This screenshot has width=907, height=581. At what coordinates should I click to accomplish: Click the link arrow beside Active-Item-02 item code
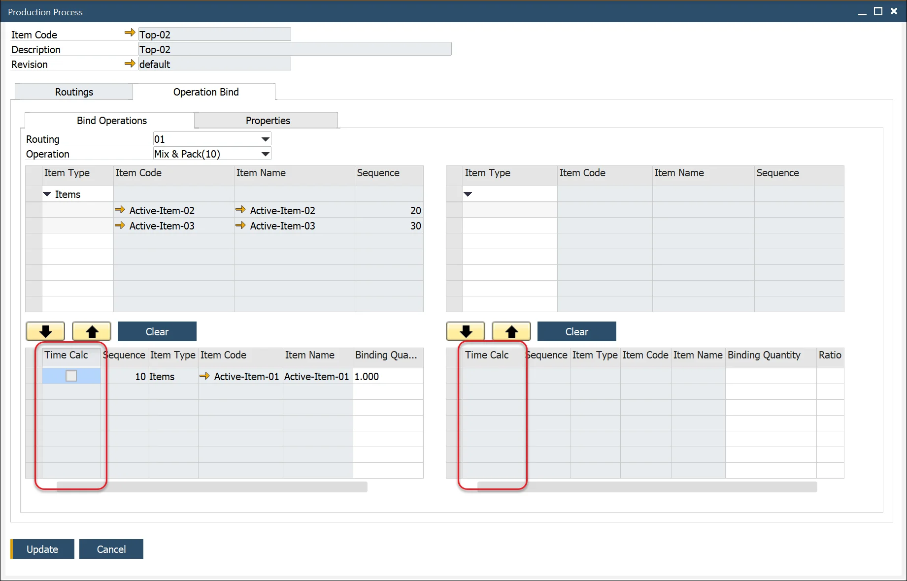[120, 210]
